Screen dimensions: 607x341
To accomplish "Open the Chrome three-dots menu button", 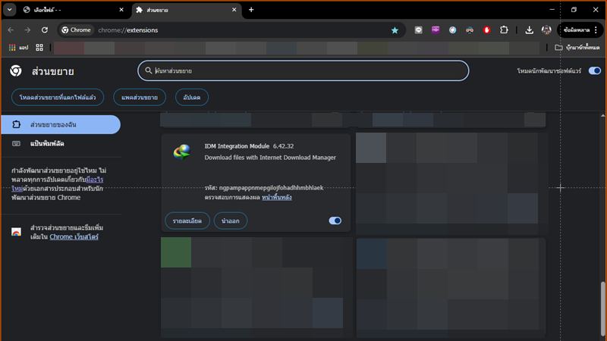I will [x=596, y=30].
